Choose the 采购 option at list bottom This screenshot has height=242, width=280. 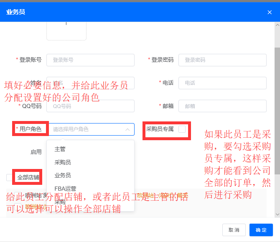tap(60, 202)
